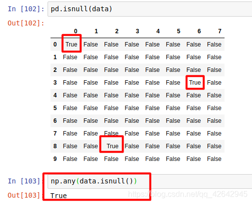This screenshot has width=252, height=203.
Task: Click the False cell in row 6, column 0
Action: [70, 121]
